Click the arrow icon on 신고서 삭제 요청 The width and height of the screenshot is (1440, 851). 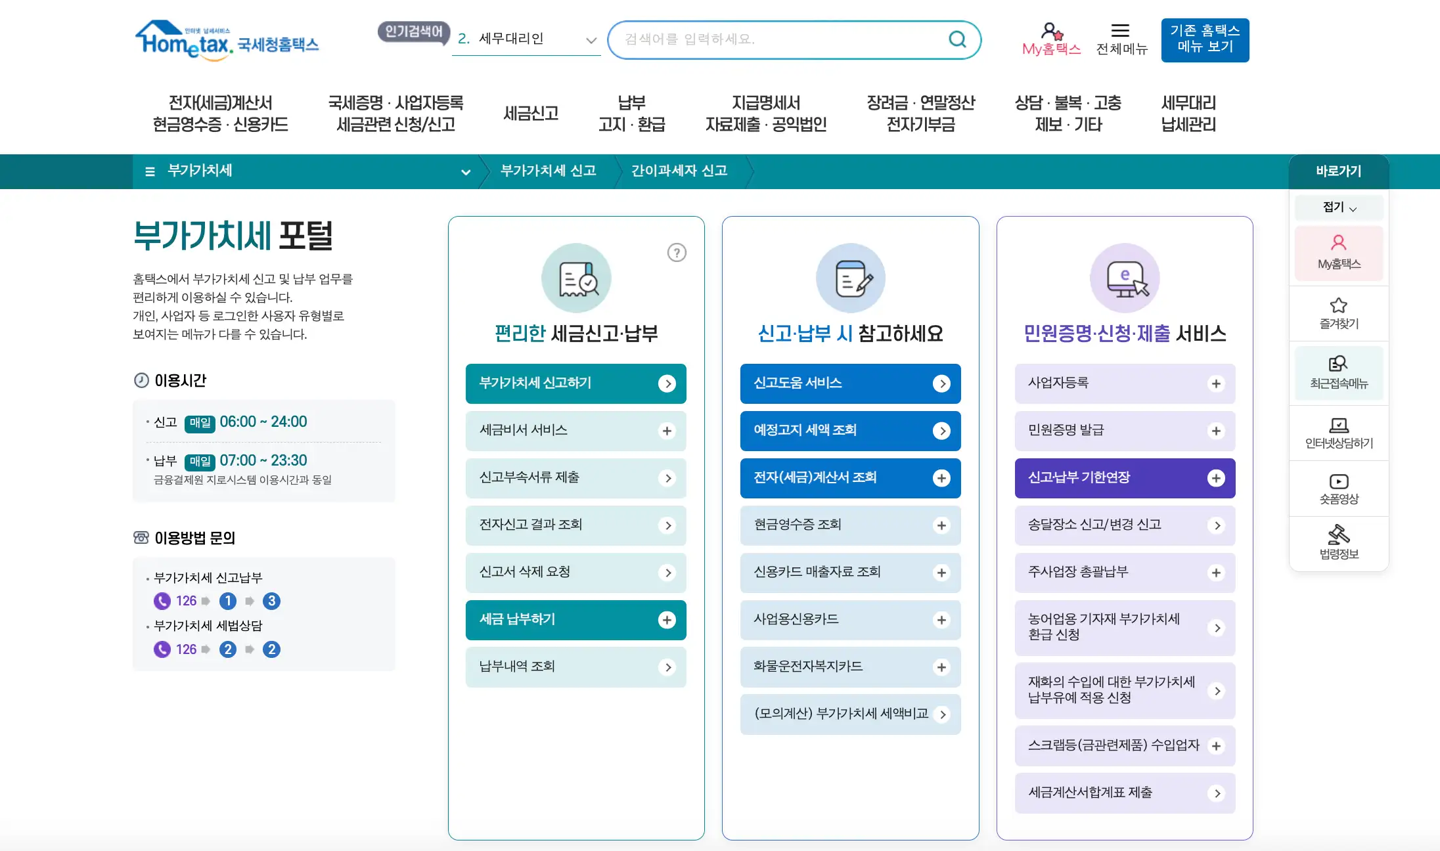click(667, 573)
